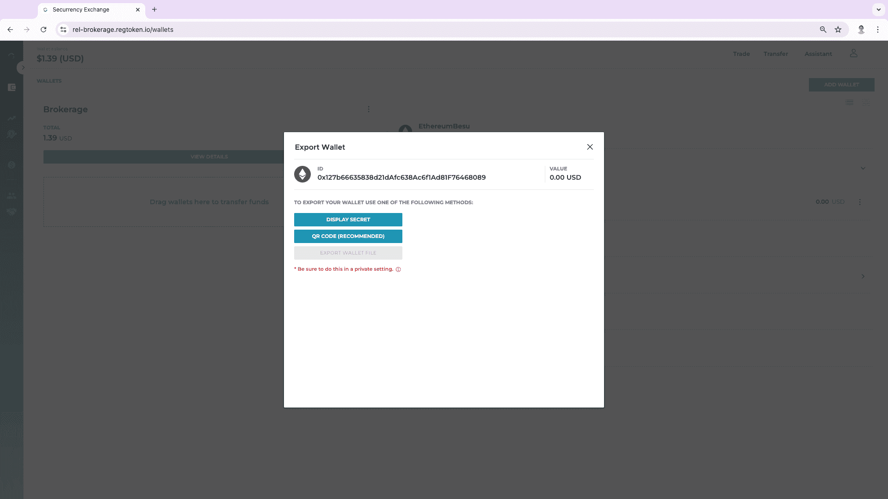Close the Securrency Exchange tab
The image size is (888, 499).
[x=138, y=10]
